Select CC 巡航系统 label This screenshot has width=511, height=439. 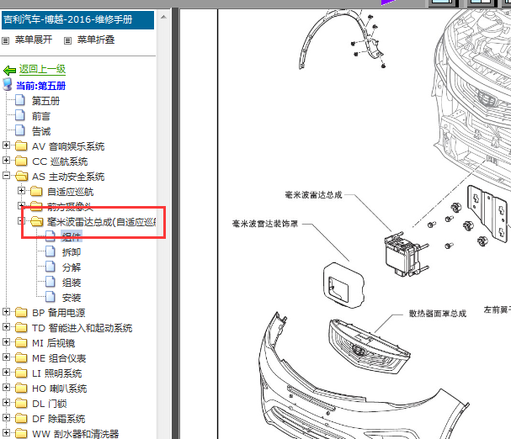click(x=60, y=161)
